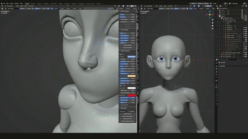The width and height of the screenshot is (248, 139).
Task: Open the File menu
Action: tap(4, 3)
